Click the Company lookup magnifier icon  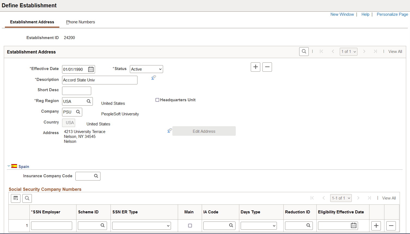pyautogui.click(x=78, y=112)
